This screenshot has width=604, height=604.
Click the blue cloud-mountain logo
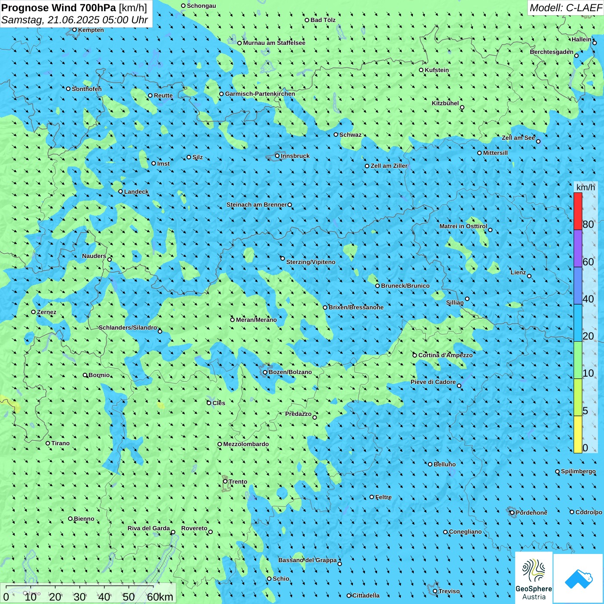579,579
